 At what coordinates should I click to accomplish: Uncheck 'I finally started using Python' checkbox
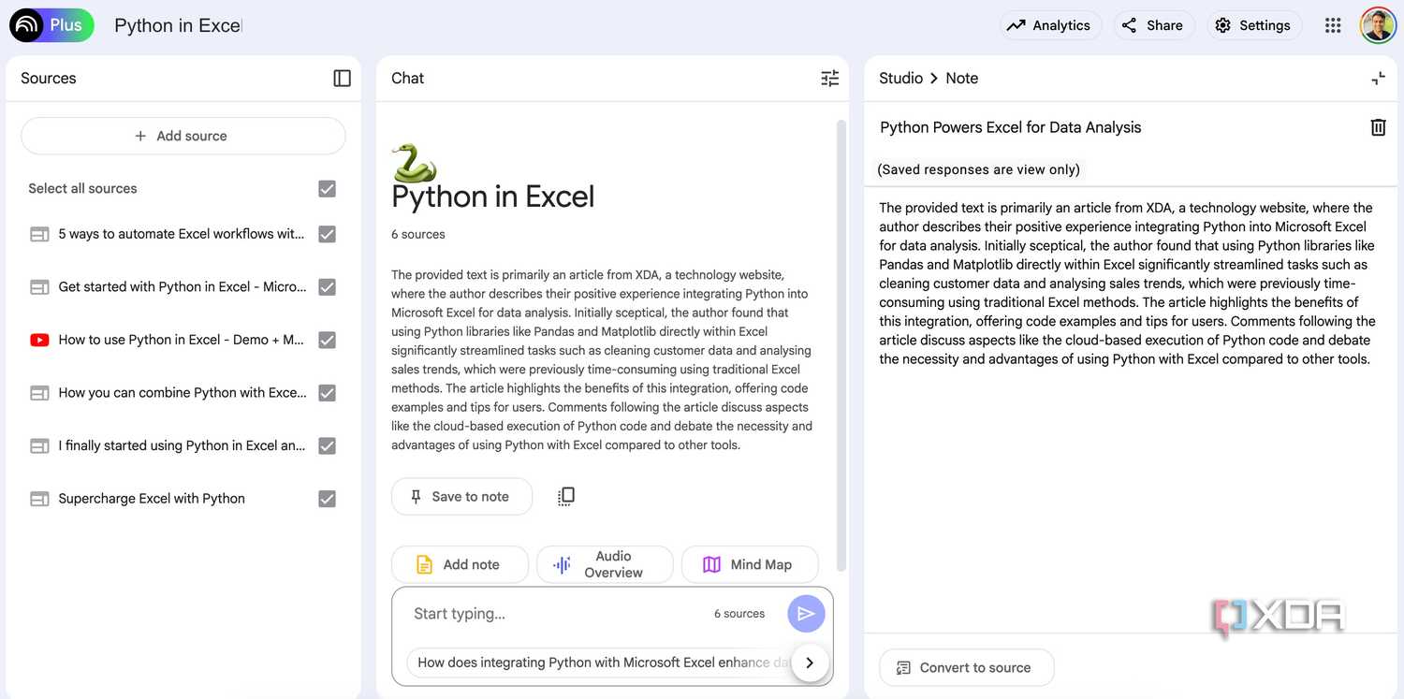[x=327, y=446]
